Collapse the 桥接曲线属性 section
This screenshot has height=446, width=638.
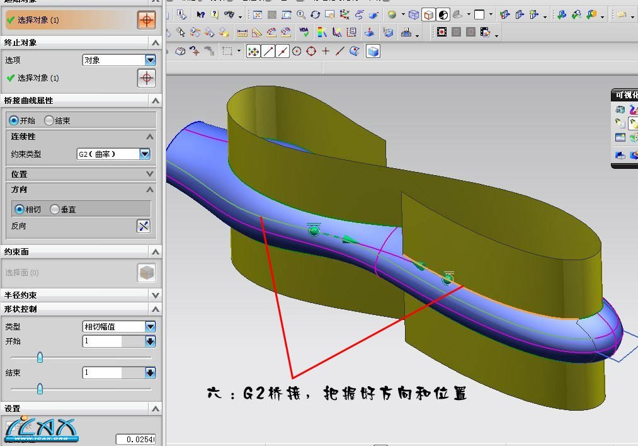pos(155,100)
